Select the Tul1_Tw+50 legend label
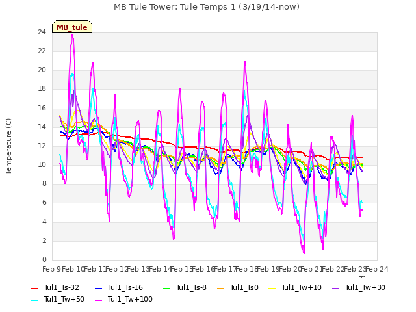416x312 pixels. pos(64,299)
